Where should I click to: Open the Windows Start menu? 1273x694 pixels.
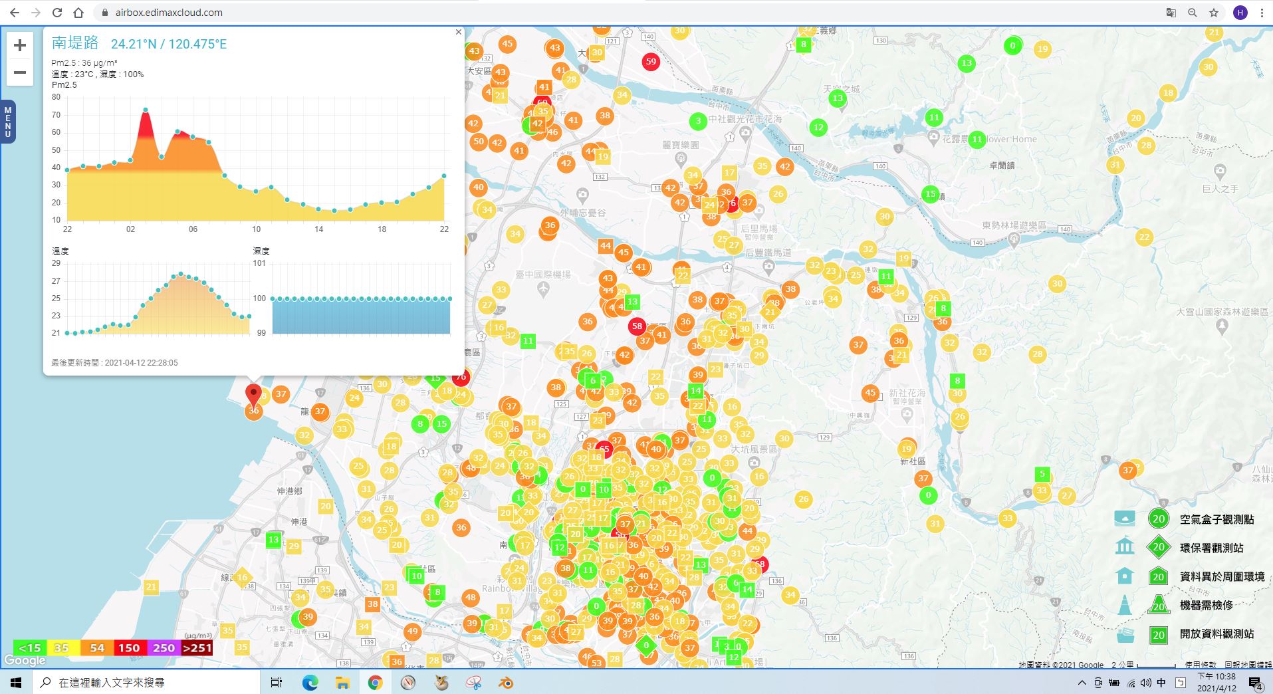pyautogui.click(x=16, y=683)
